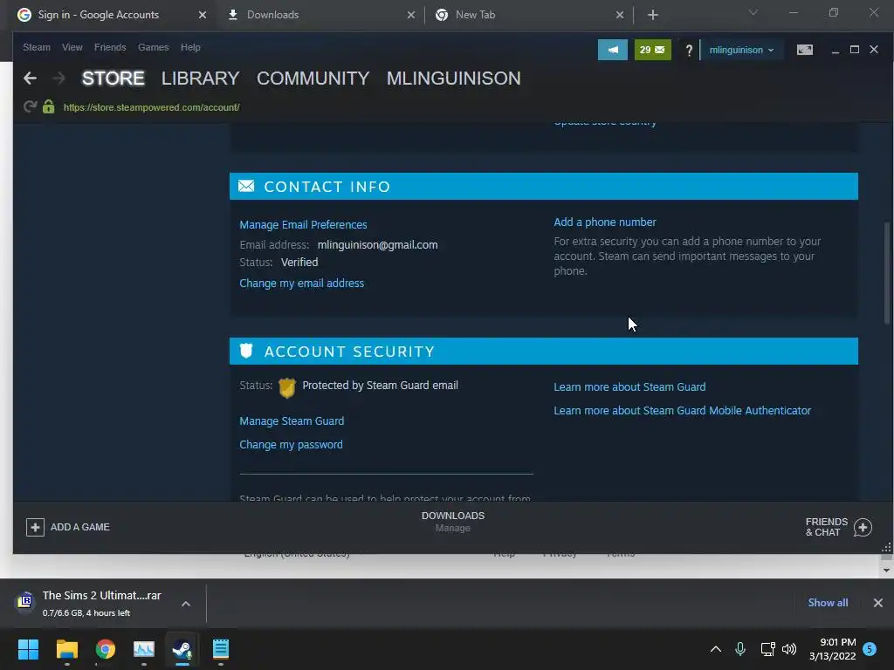
Task: Click the Steam forward arrow
Action: point(58,78)
